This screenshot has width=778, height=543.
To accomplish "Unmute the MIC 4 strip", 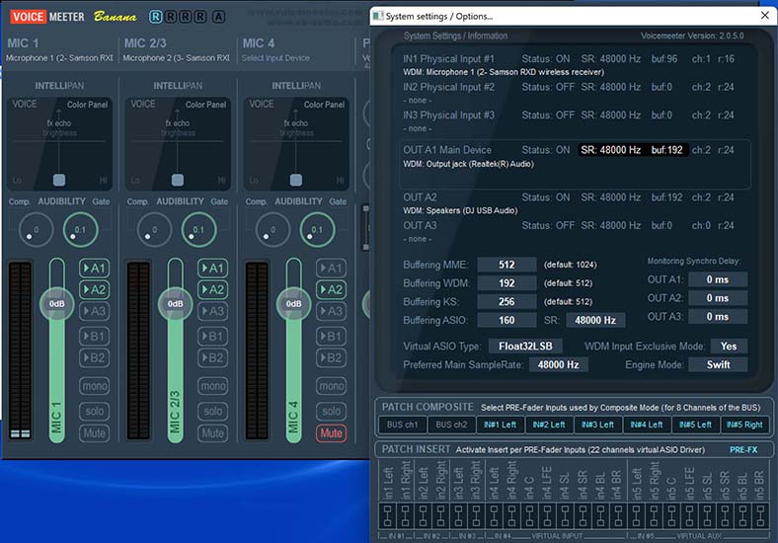I will [332, 433].
